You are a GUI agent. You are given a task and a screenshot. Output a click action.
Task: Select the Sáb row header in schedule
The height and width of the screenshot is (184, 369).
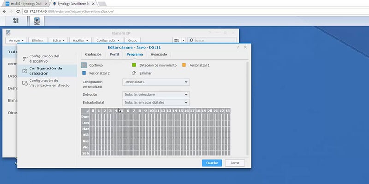(x=85, y=153)
